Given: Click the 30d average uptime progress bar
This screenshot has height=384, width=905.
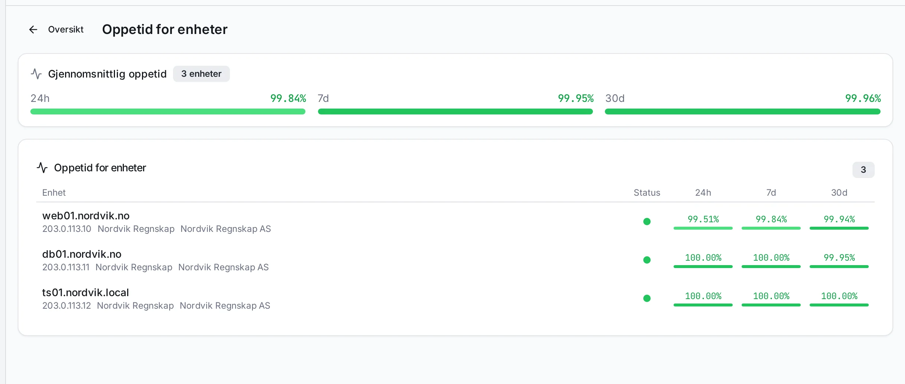Looking at the screenshot, I should click(743, 112).
